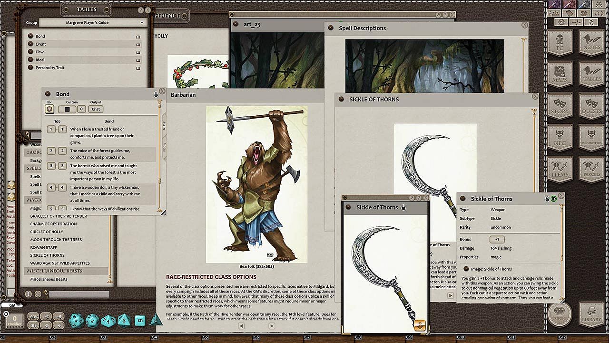Toggle the ID status on Sickle of Thorns item
The width and height of the screenshot is (609, 343).
coord(554,199)
